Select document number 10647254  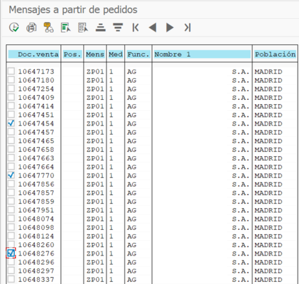coord(36,89)
